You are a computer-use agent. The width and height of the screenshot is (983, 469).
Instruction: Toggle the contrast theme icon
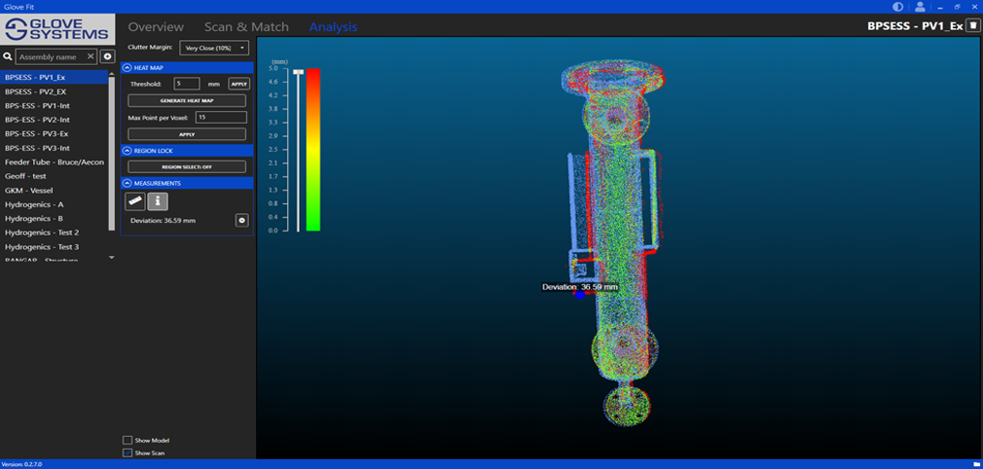(x=897, y=7)
